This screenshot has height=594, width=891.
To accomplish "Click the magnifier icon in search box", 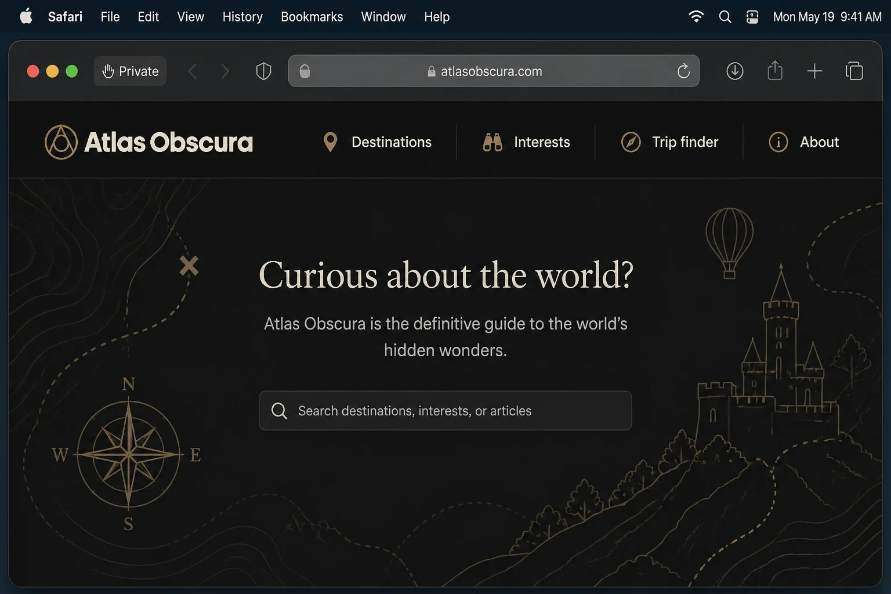I will [279, 411].
